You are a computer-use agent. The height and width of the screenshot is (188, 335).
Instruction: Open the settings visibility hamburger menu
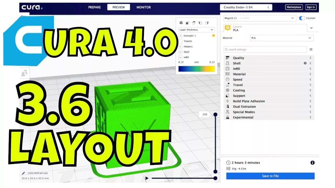pyautogui.click(x=311, y=49)
